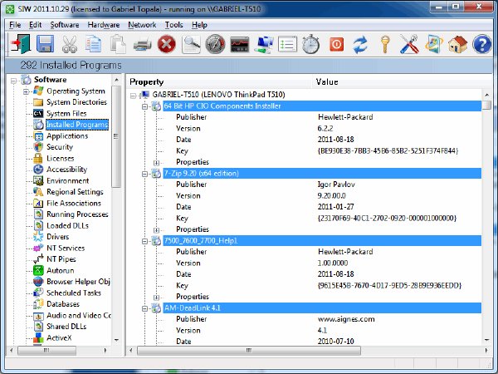This screenshot has width=498, height=374.
Task: Open the File menu
Action: 15,25
